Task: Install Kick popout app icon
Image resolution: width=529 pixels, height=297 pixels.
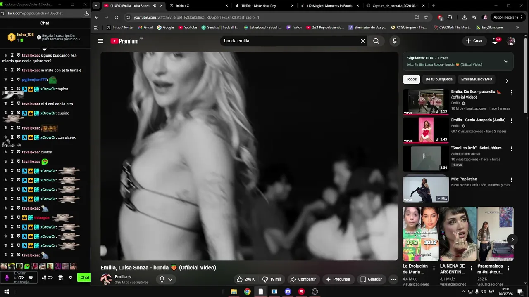Action: point(86,13)
